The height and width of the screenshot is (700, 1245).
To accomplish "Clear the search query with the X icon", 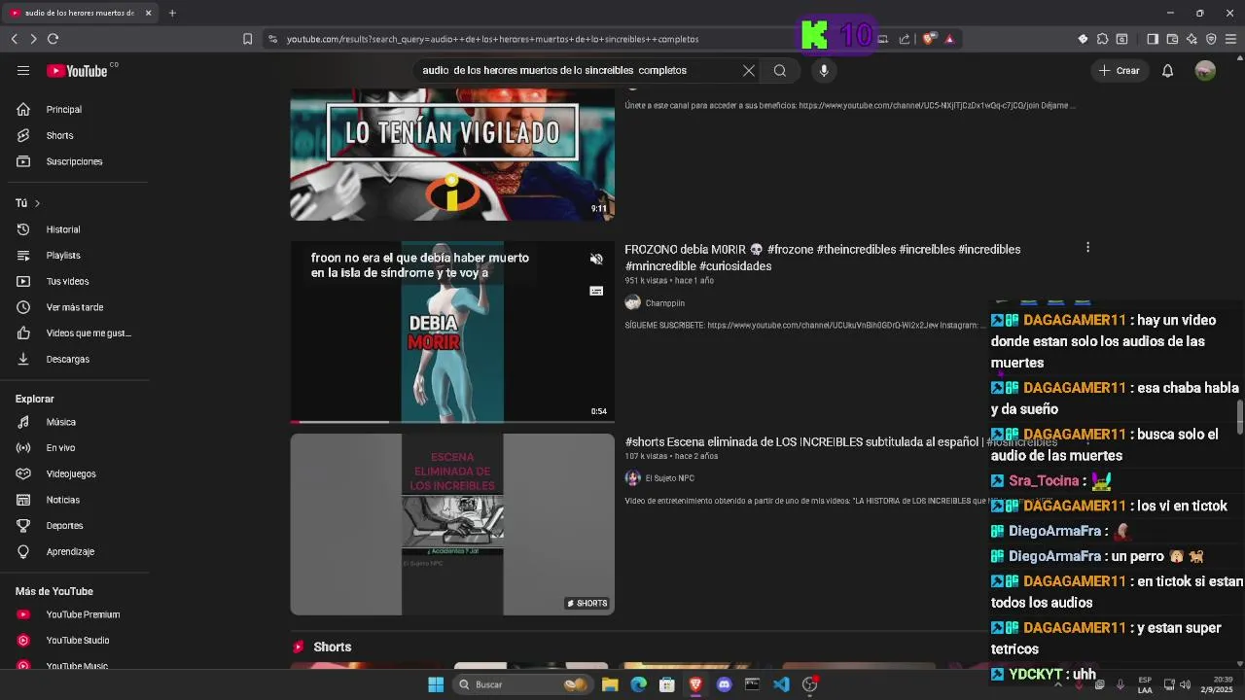I will click(749, 70).
